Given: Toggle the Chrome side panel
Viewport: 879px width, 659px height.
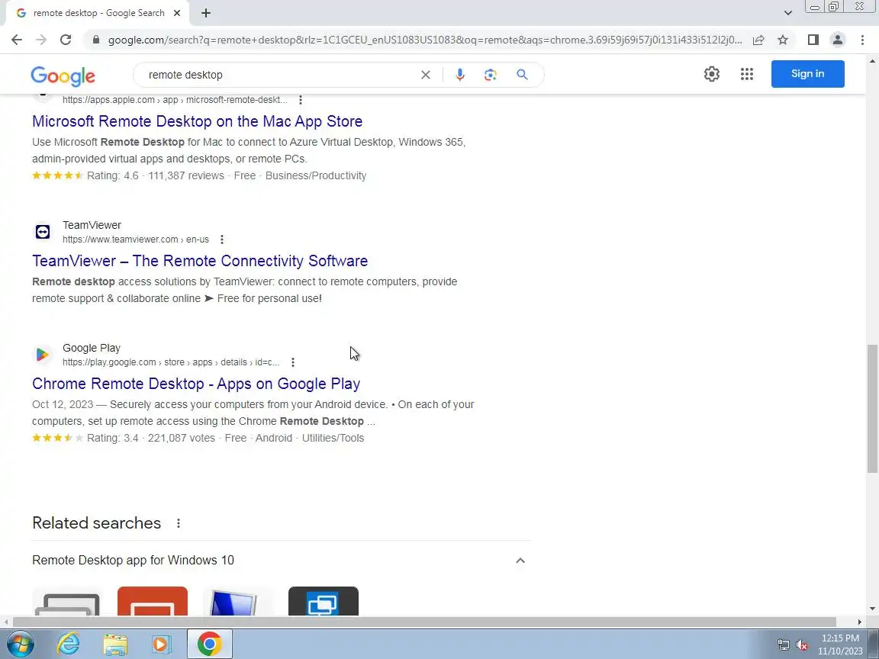Looking at the screenshot, I should point(813,40).
